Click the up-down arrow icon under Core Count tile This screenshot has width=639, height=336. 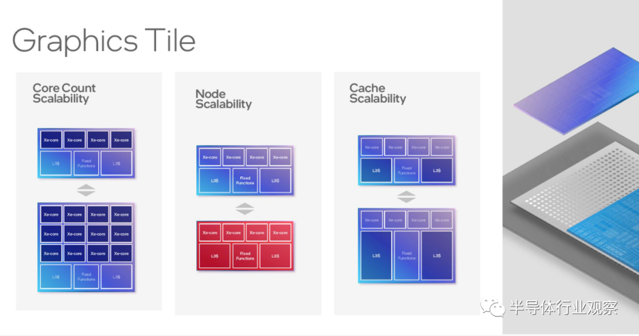tap(86, 190)
